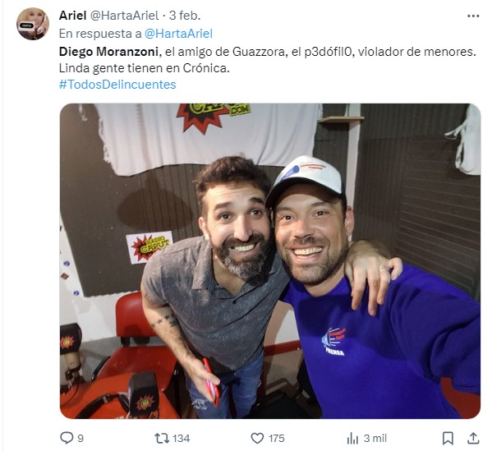Click the Ariel display name

pos(72,16)
